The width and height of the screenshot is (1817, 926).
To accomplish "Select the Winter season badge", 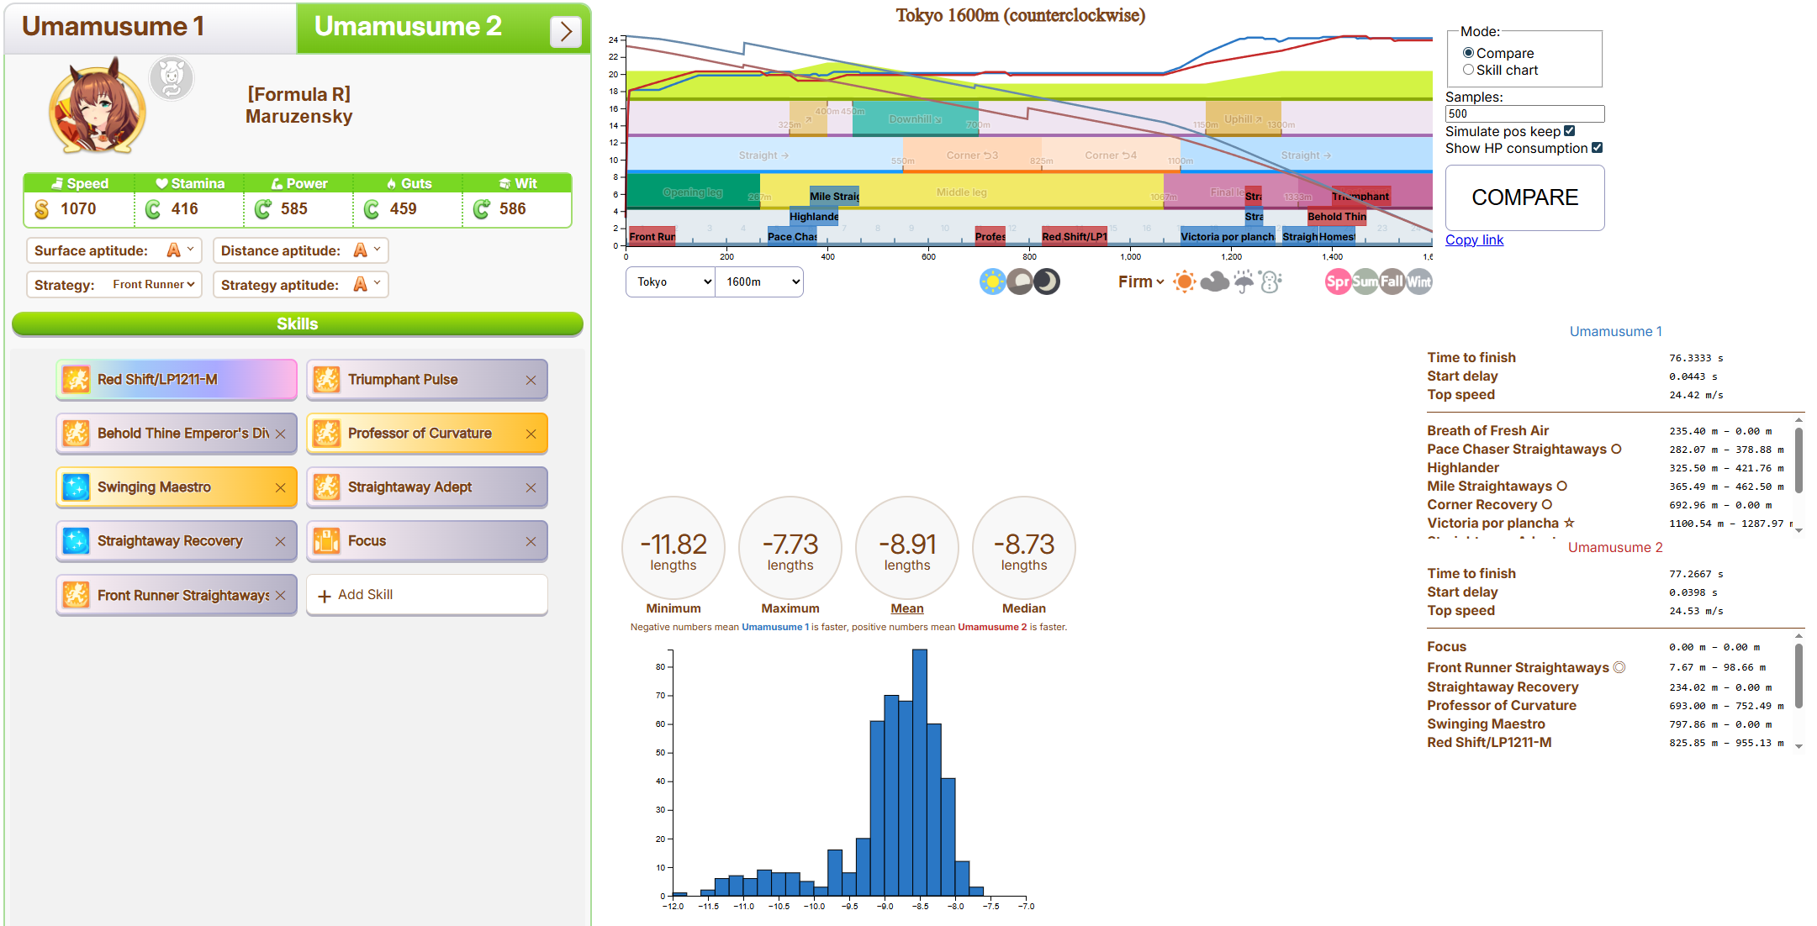I will pyautogui.click(x=1418, y=281).
